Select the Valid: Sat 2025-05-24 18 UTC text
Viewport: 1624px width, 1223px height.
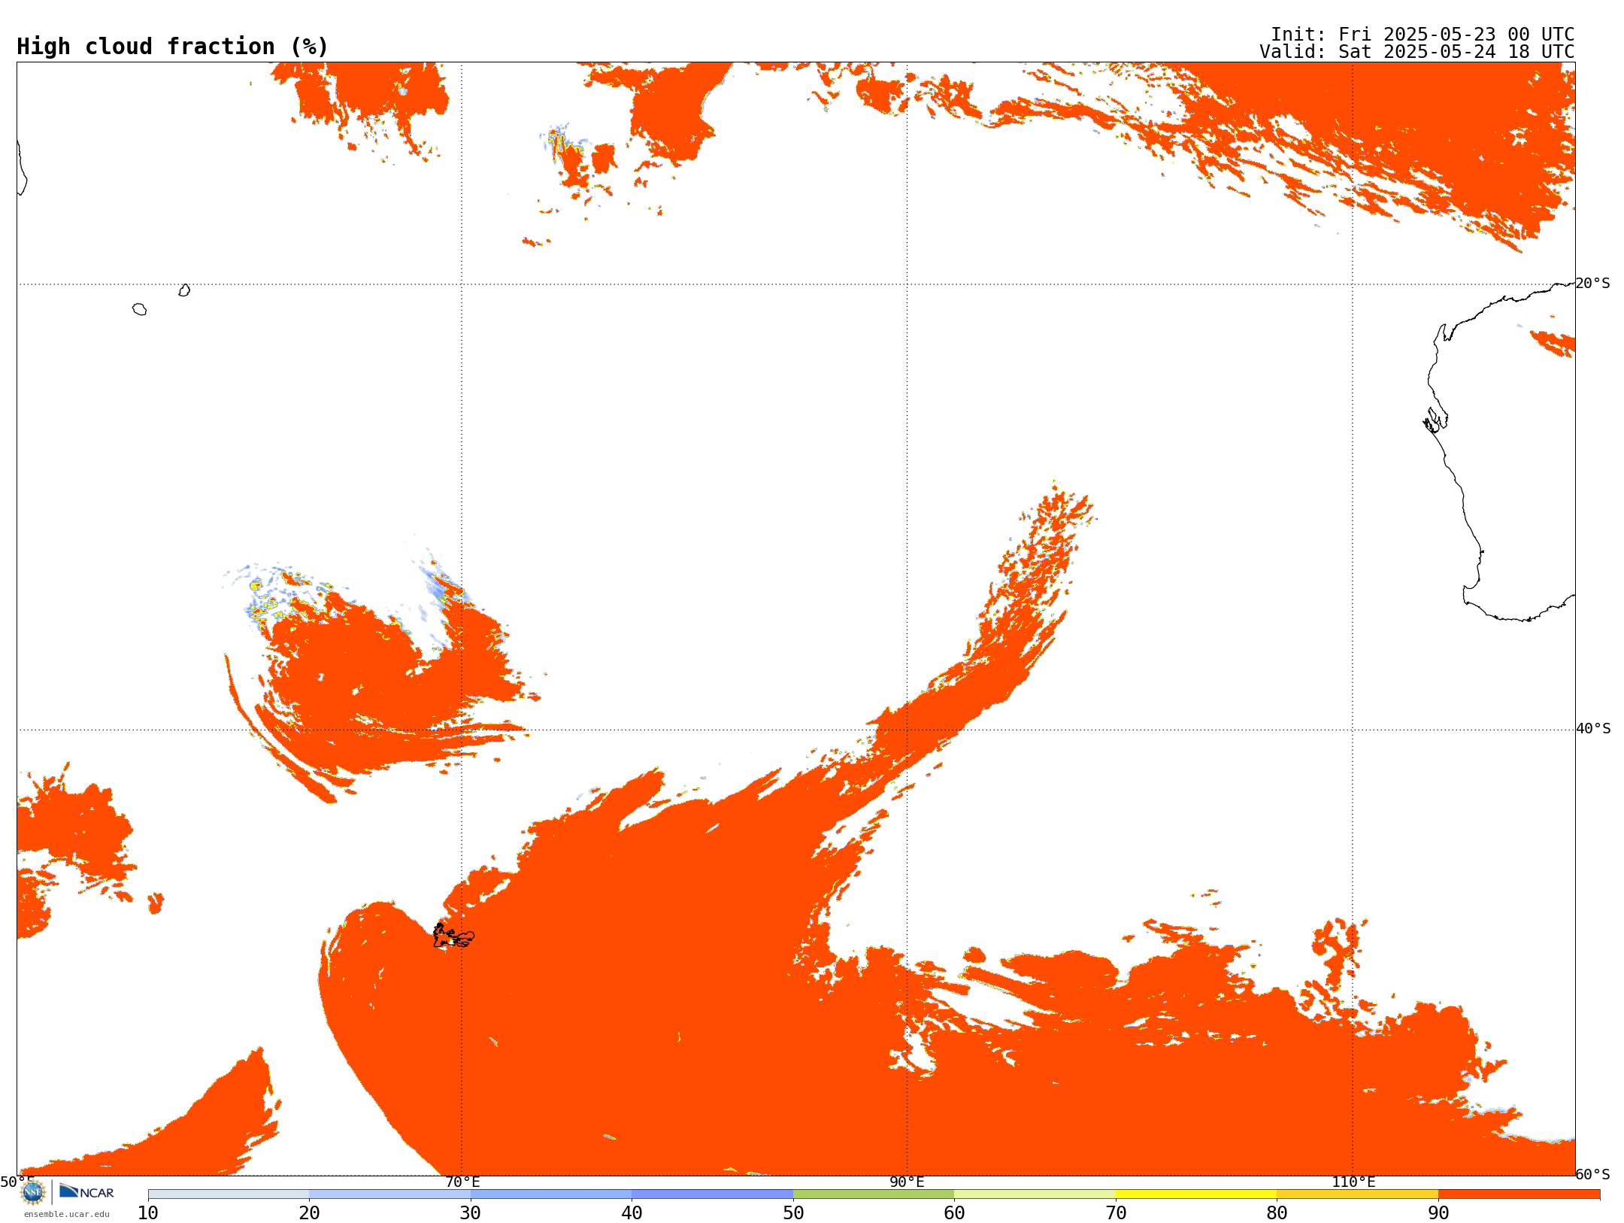click(1417, 52)
